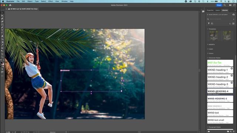Change the screen mode icon in toolbar
The image size is (237, 133).
[x=2, y=72]
